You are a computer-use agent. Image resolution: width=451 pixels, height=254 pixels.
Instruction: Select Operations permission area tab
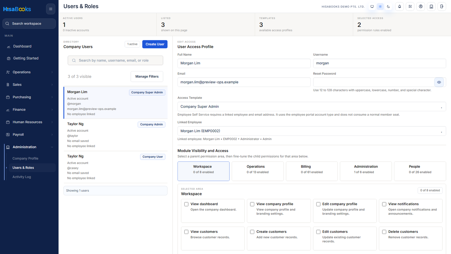click(x=258, y=171)
